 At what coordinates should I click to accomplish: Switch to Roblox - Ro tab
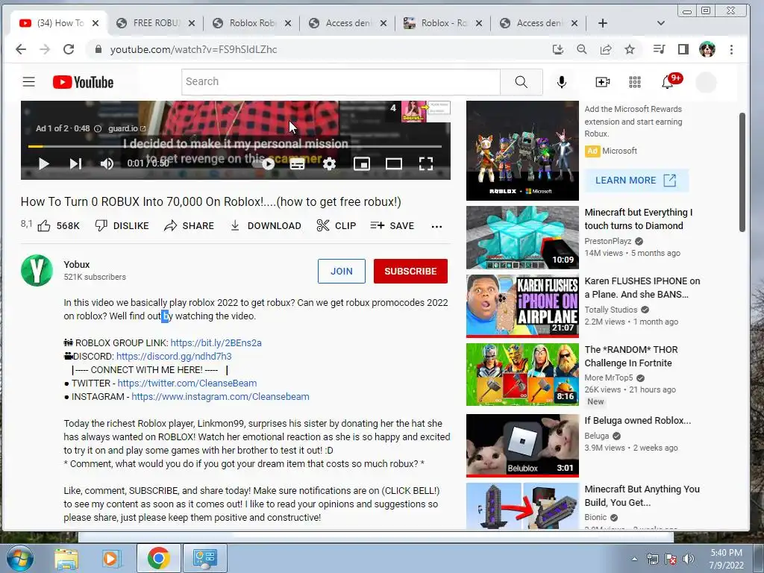pyautogui.click(x=442, y=23)
